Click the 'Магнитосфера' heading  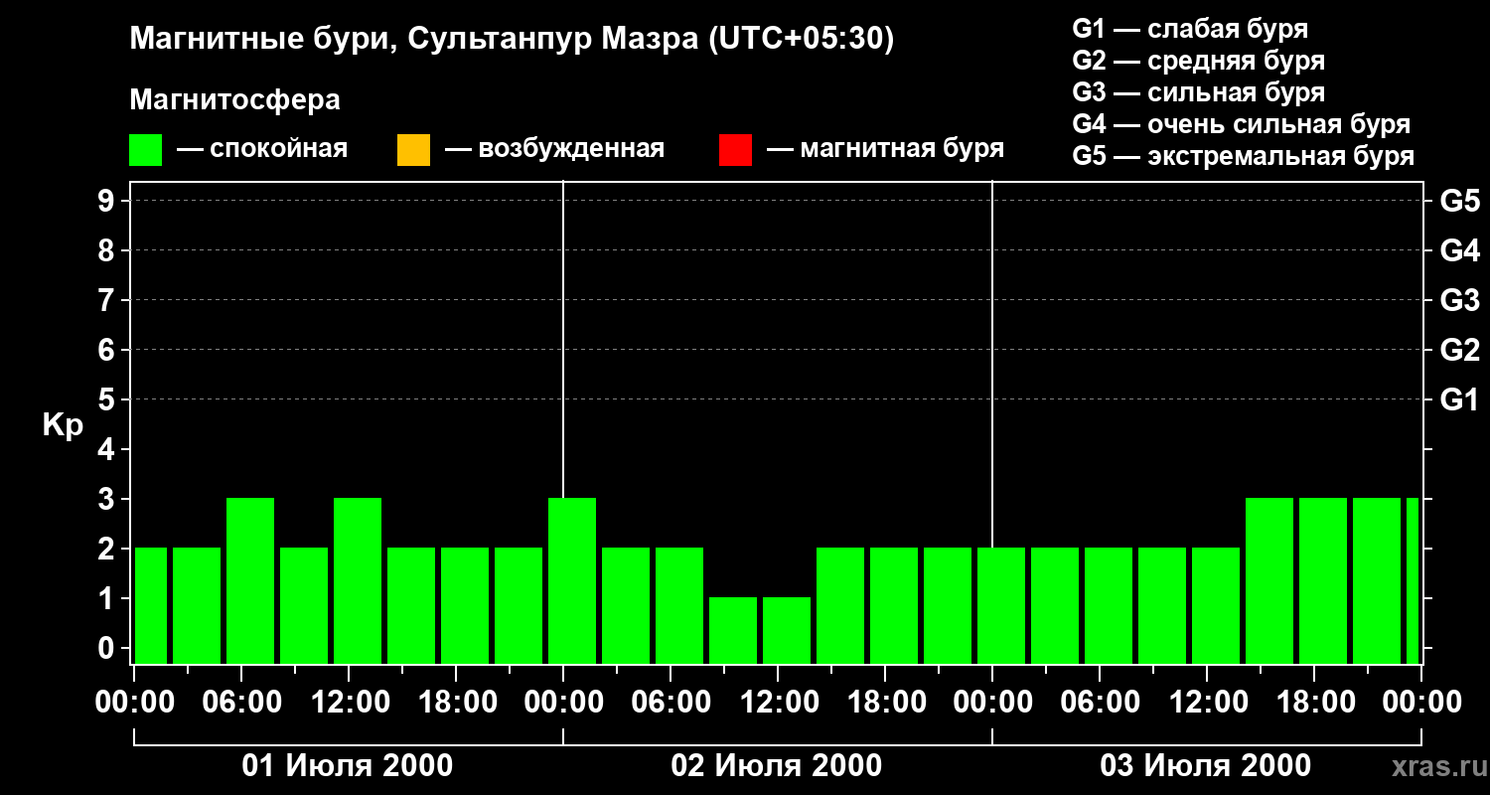(x=234, y=100)
